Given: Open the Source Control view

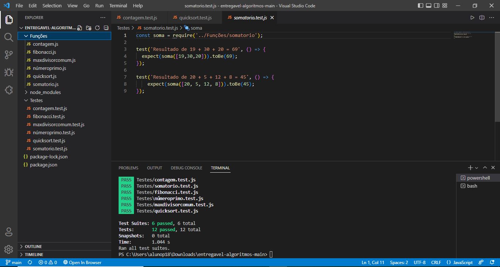Looking at the screenshot, I should (8, 54).
